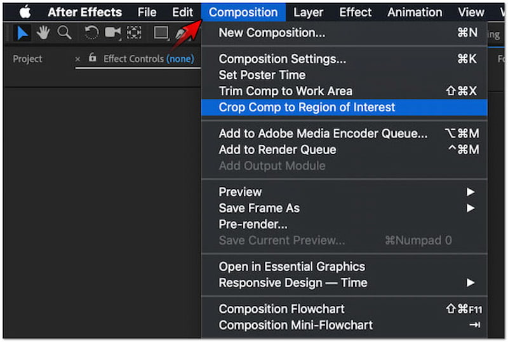Close the Effect Controls panel tab

(x=78, y=58)
